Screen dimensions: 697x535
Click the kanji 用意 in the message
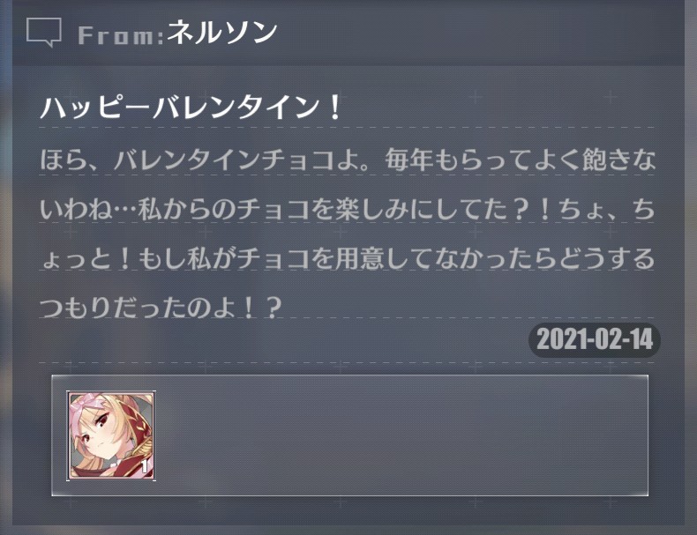tap(360, 258)
